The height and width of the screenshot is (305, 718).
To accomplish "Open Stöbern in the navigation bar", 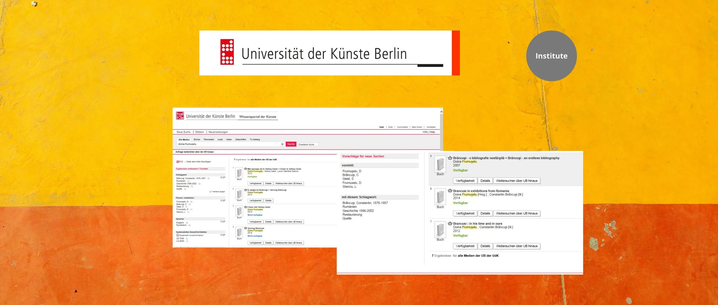I will (x=200, y=132).
